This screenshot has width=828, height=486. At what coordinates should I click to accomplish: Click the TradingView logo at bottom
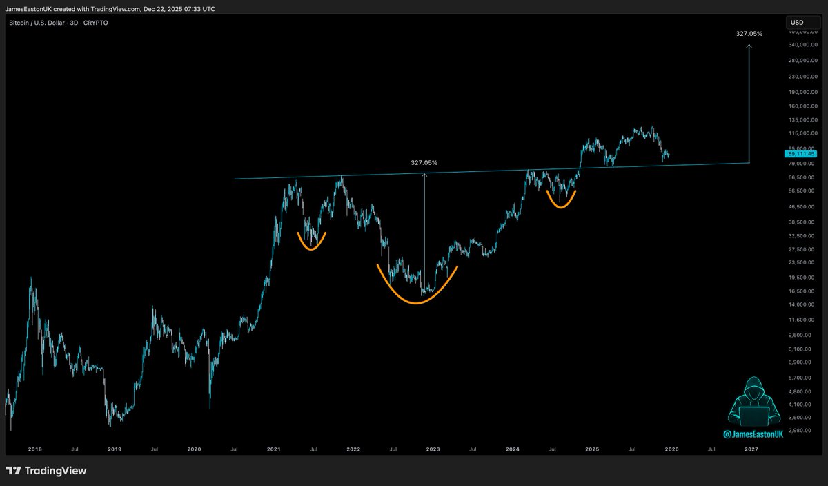46,471
